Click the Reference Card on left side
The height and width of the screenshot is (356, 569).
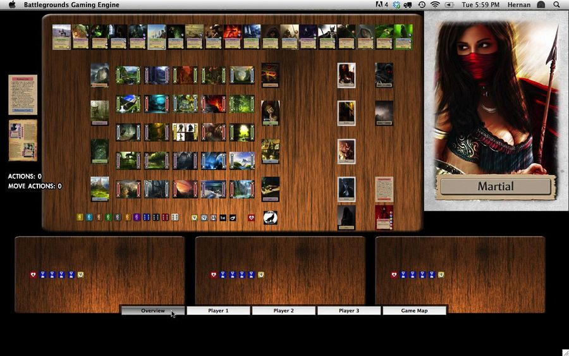tap(23, 95)
